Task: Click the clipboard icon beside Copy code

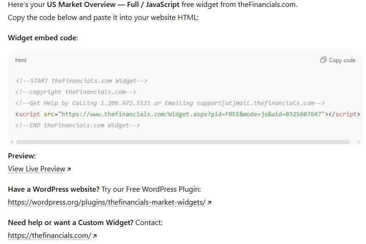Action: click(323, 60)
